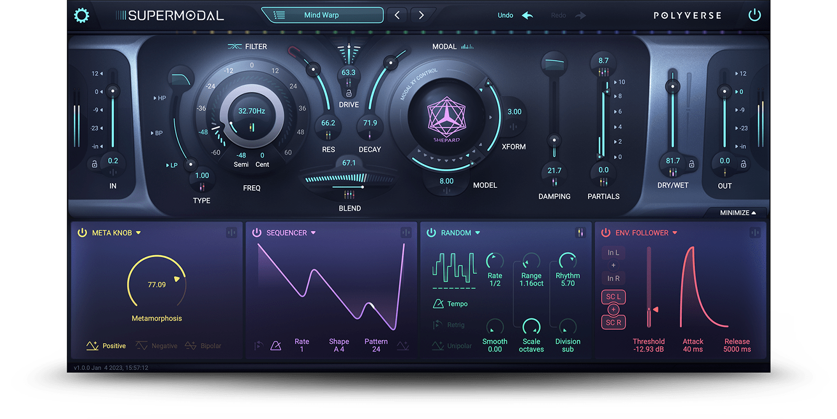The height and width of the screenshot is (419, 837).
Task: Click the Shepard modal XY sphere
Action: [x=446, y=117]
